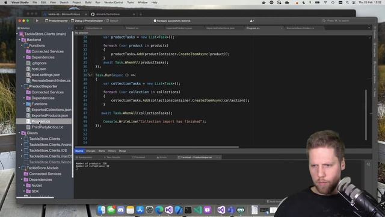The height and width of the screenshot is (217, 385).
Task: Expand TackleStore.Clients.iOS project
Action: tap(22, 150)
